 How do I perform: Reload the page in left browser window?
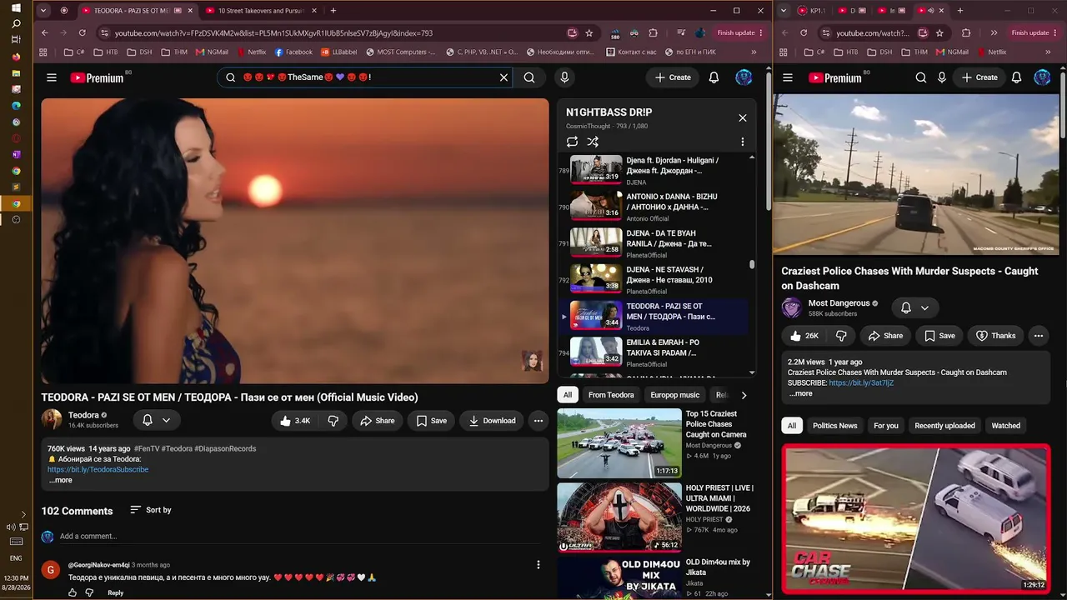click(82, 33)
